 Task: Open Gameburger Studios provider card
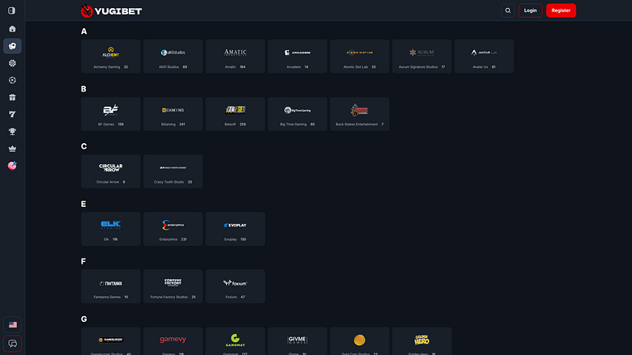[111, 341]
